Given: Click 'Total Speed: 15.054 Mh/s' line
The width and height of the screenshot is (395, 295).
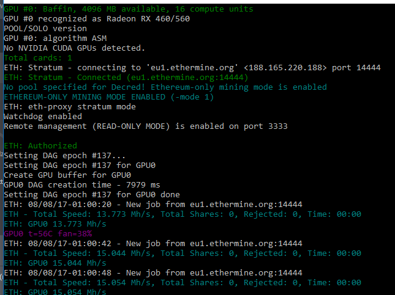Looking at the screenshot, I should pyautogui.click(x=182, y=283).
